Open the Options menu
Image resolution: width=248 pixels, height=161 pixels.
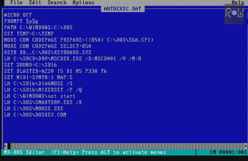(83, 2)
